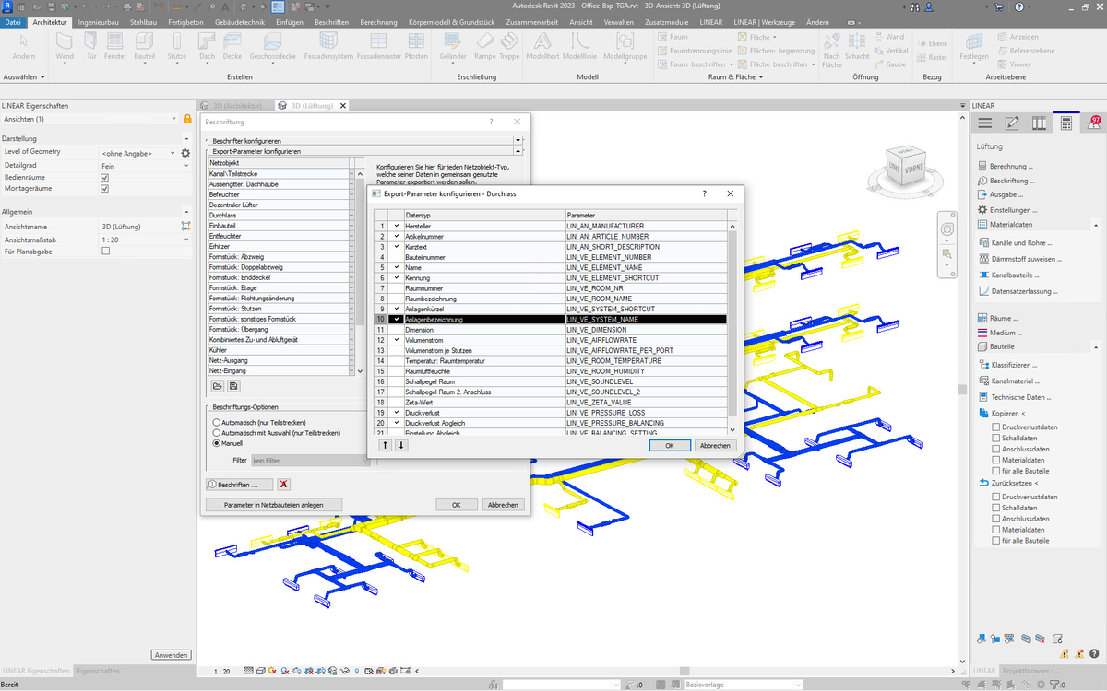Image resolution: width=1107 pixels, height=691 pixels.
Task: Open the Detailgrad dropdown set to Fein
Action: 138,166
